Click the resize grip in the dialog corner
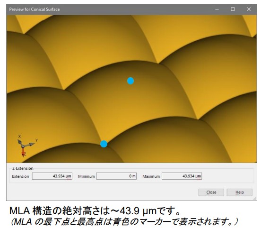261x228 pixels. (x=255, y=199)
